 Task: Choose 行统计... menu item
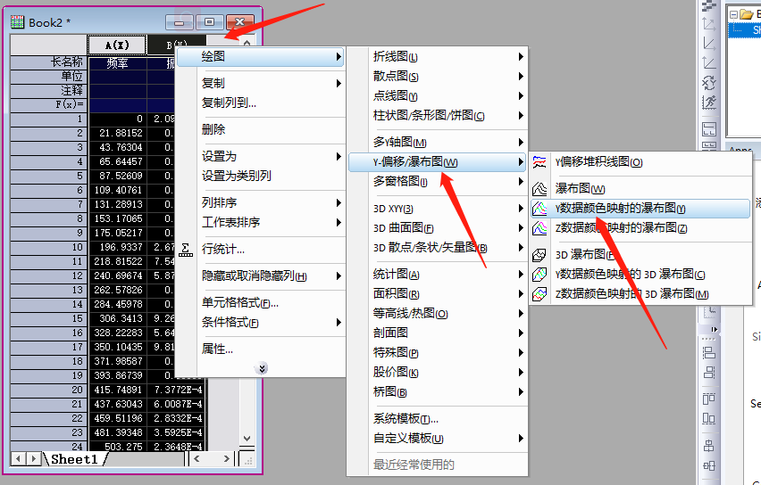tap(260, 249)
